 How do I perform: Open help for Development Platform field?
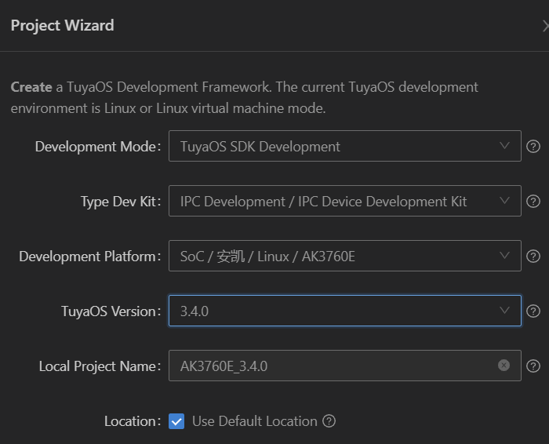click(533, 257)
